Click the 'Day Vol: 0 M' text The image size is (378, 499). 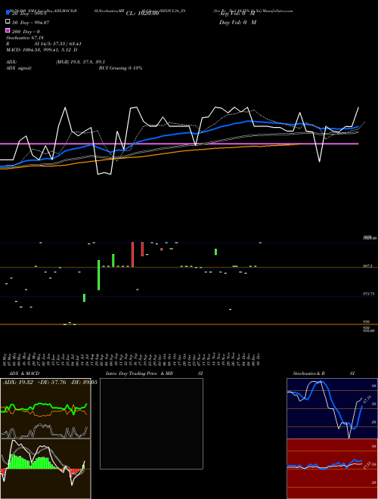tap(237, 22)
